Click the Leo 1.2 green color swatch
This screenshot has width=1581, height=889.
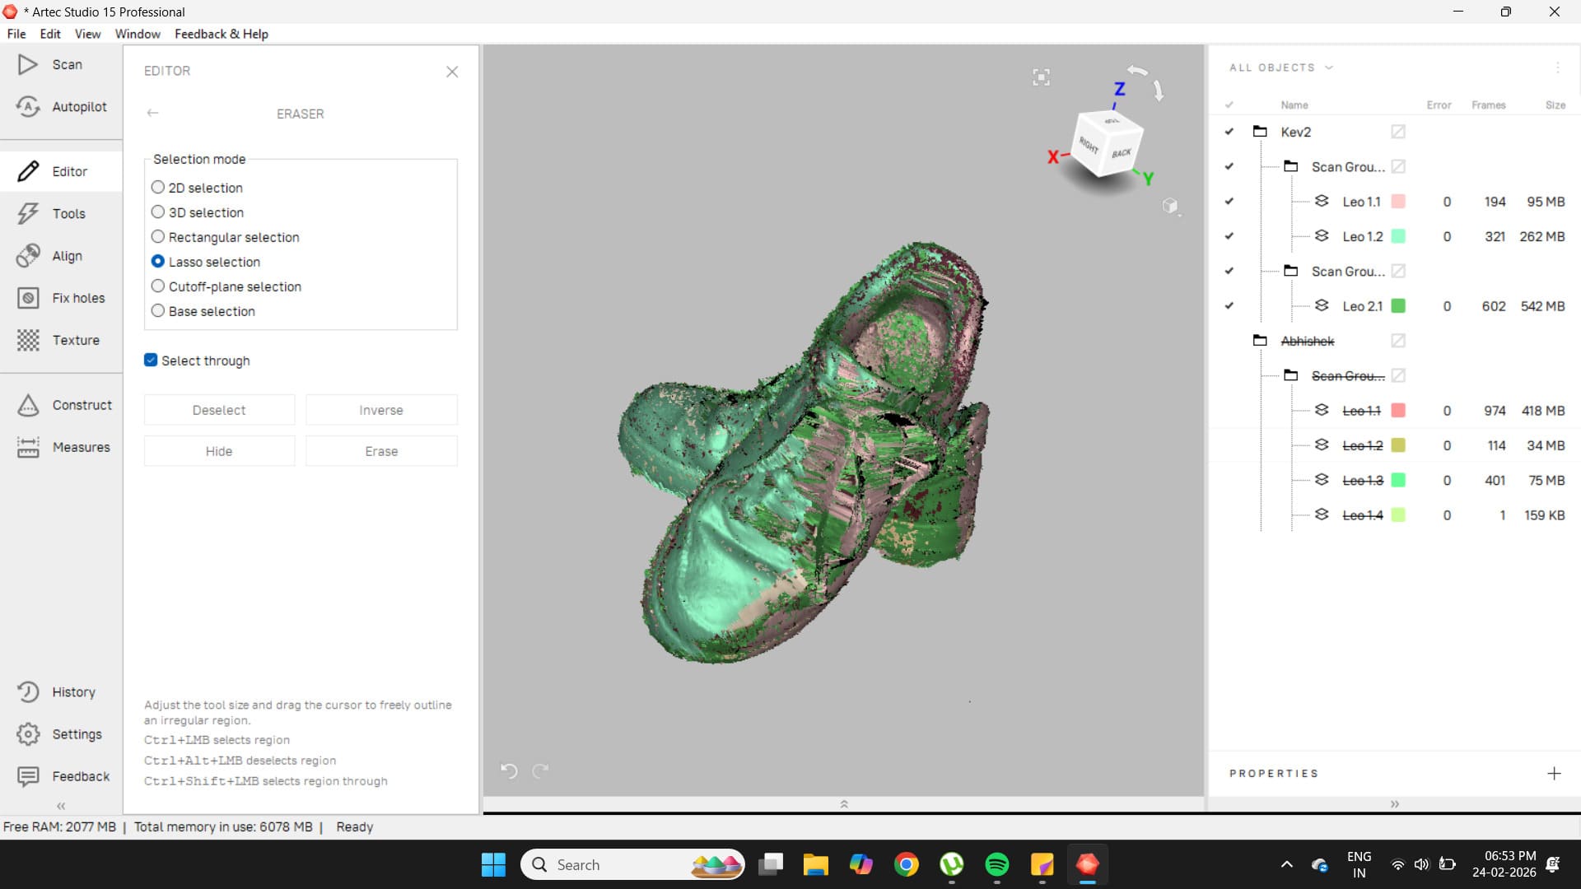point(1398,236)
